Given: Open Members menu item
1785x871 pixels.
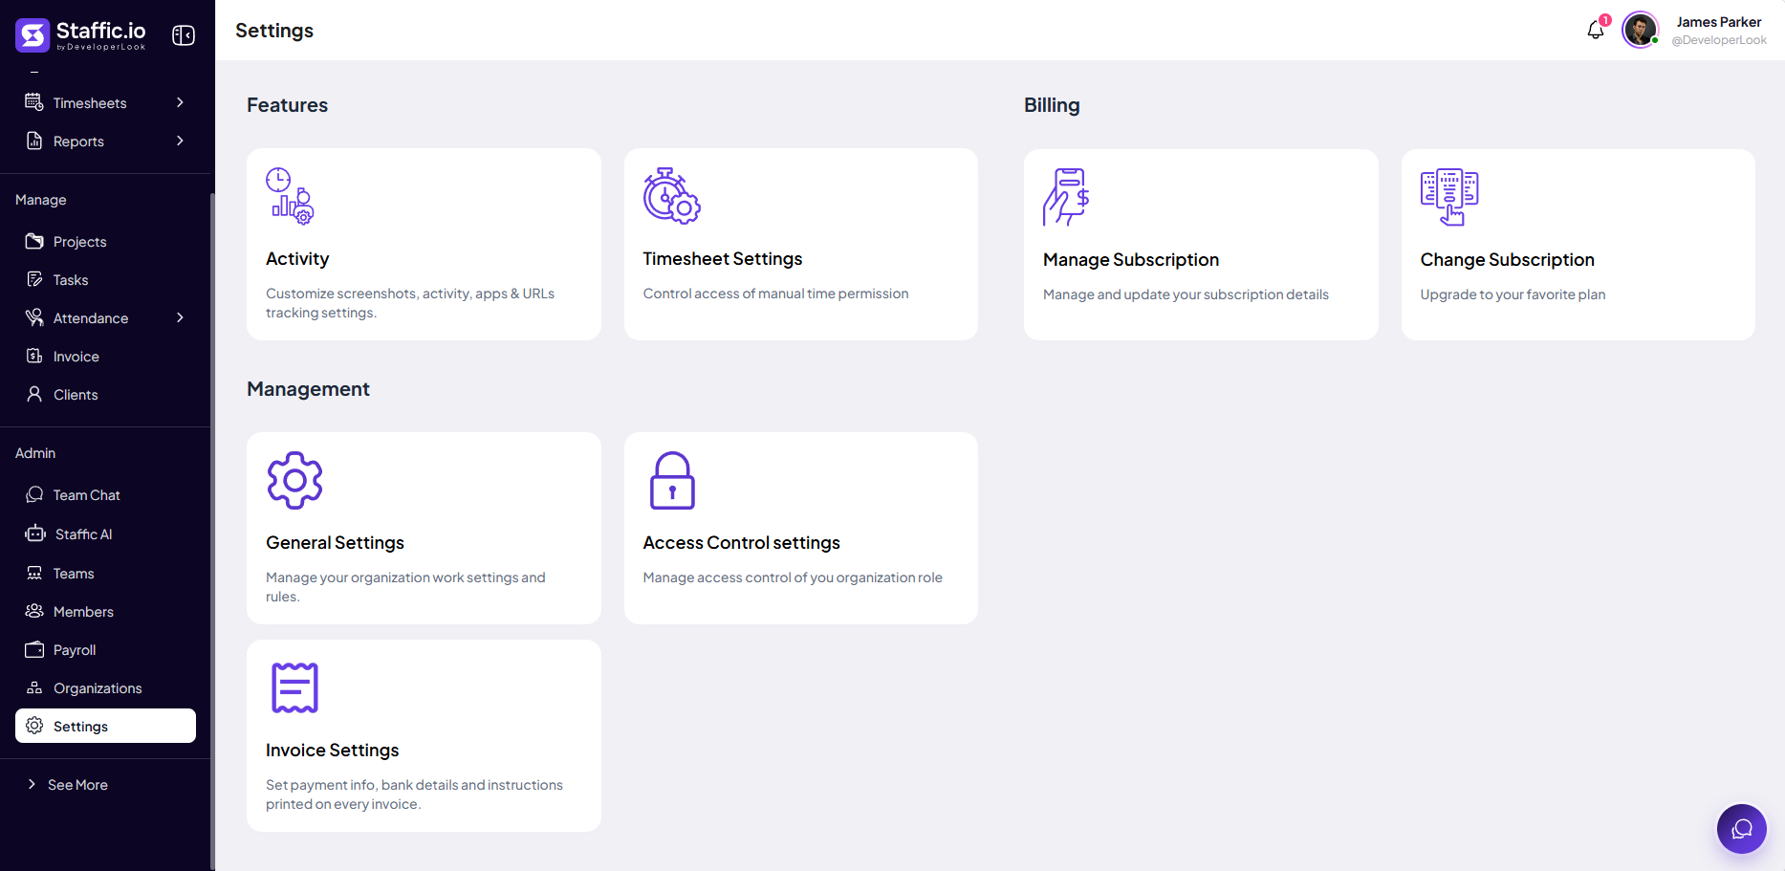Looking at the screenshot, I should pos(105,611).
